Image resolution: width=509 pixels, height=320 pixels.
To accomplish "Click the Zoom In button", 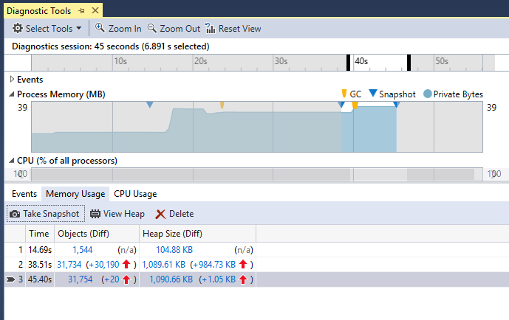I will pyautogui.click(x=118, y=29).
